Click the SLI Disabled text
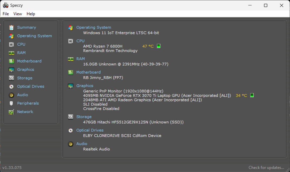This screenshot has height=172, width=290. tap(95, 104)
